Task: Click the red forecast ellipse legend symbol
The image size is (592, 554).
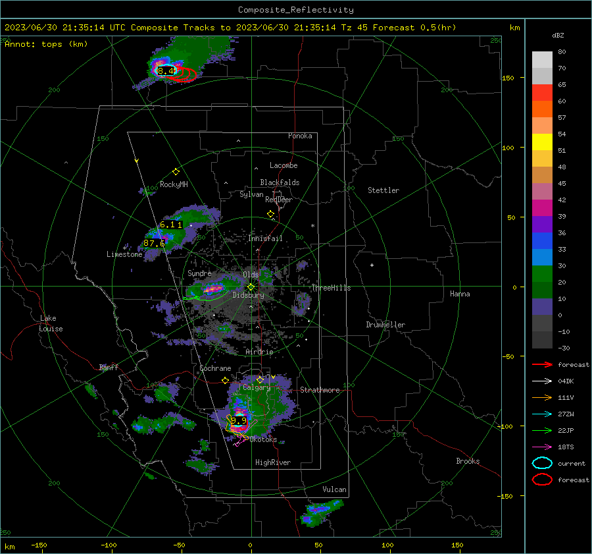Action: coord(542,480)
